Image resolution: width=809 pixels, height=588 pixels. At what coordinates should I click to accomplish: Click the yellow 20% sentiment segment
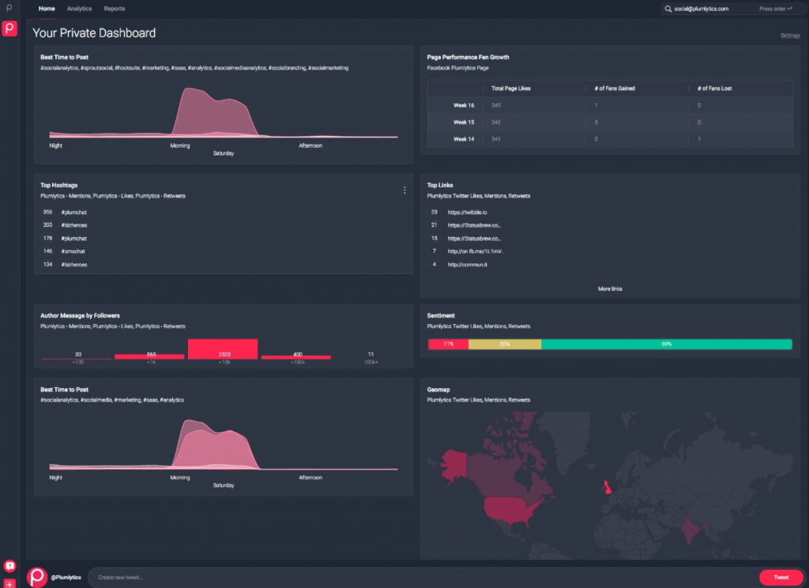(505, 344)
